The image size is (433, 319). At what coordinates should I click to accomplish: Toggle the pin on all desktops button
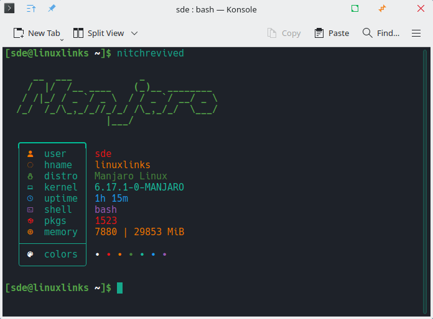[52, 9]
